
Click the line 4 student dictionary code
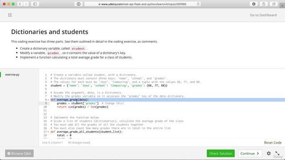point(109,86)
